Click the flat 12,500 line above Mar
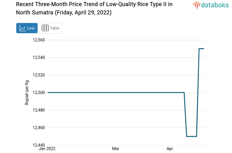This screenshot has width=232, height=153. [x=116, y=92]
